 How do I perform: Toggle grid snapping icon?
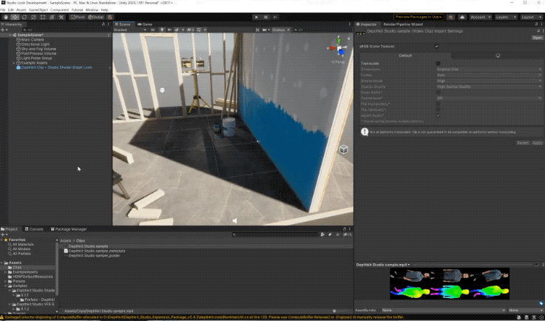pos(110,17)
